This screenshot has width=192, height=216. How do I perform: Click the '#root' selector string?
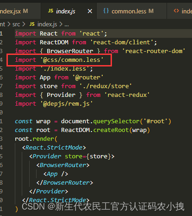point(155,121)
